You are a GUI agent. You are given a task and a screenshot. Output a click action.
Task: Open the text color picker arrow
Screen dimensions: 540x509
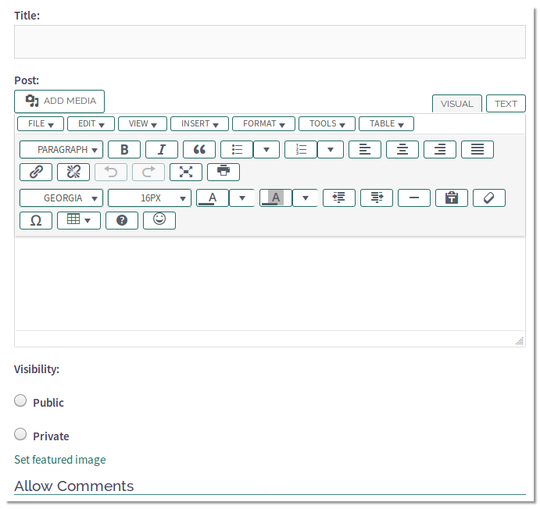[x=242, y=198]
